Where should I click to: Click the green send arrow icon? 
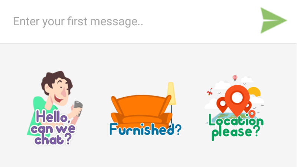pyautogui.click(x=273, y=20)
